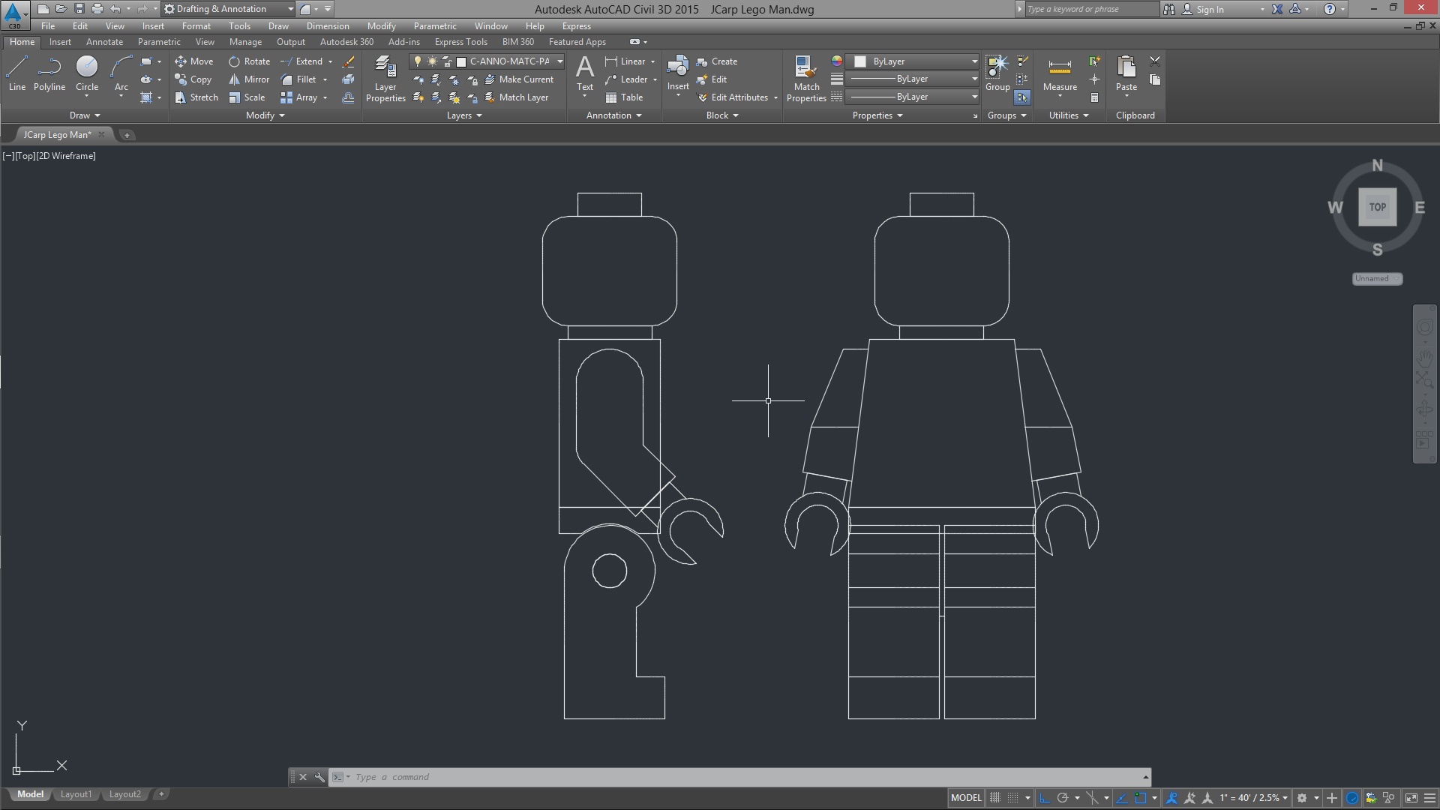
Task: Open the Express Tools ribbon tab
Action: 460,42
